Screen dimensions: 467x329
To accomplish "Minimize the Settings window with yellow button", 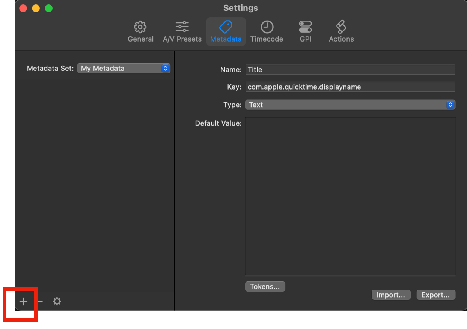I will (36, 8).
